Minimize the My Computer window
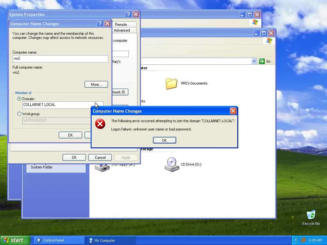This screenshot has width=327, height=245. [x=256, y=33]
